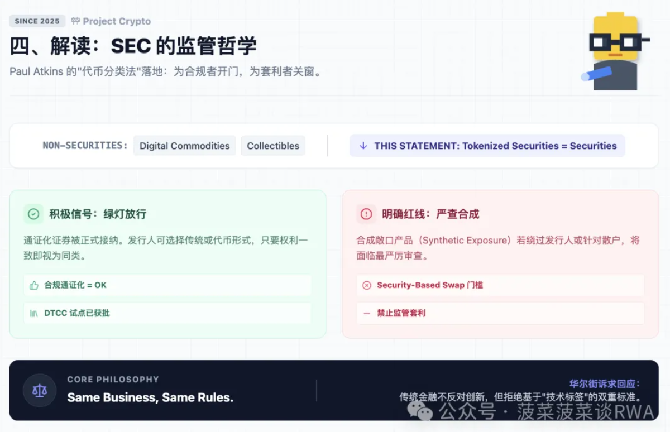Click the library icon beside DTCC 试点已获批
Viewport: 670px width, 432px height.
(34, 313)
